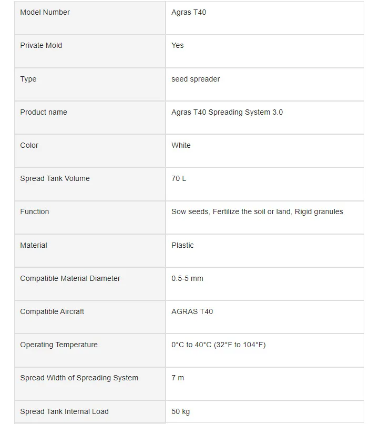Click the 'Model Number' label cell
This screenshot has width=390, height=424.
[45, 12]
